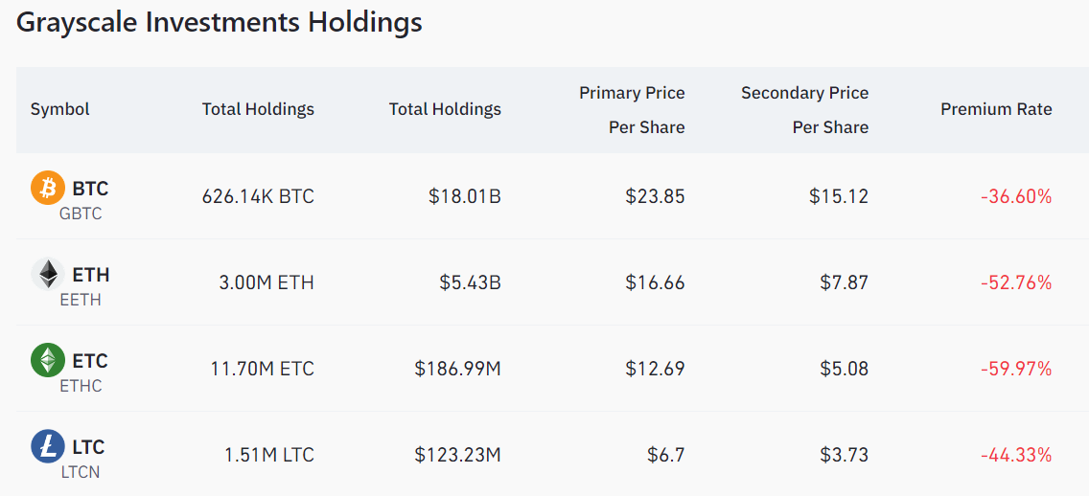Click the Ethereum Classic ETC icon
This screenshot has height=496, width=1089.
tap(48, 361)
